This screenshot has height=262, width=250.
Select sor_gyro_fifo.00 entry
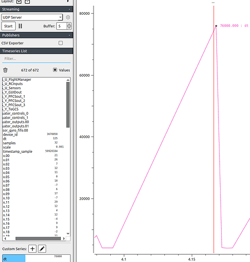click(x=15, y=130)
